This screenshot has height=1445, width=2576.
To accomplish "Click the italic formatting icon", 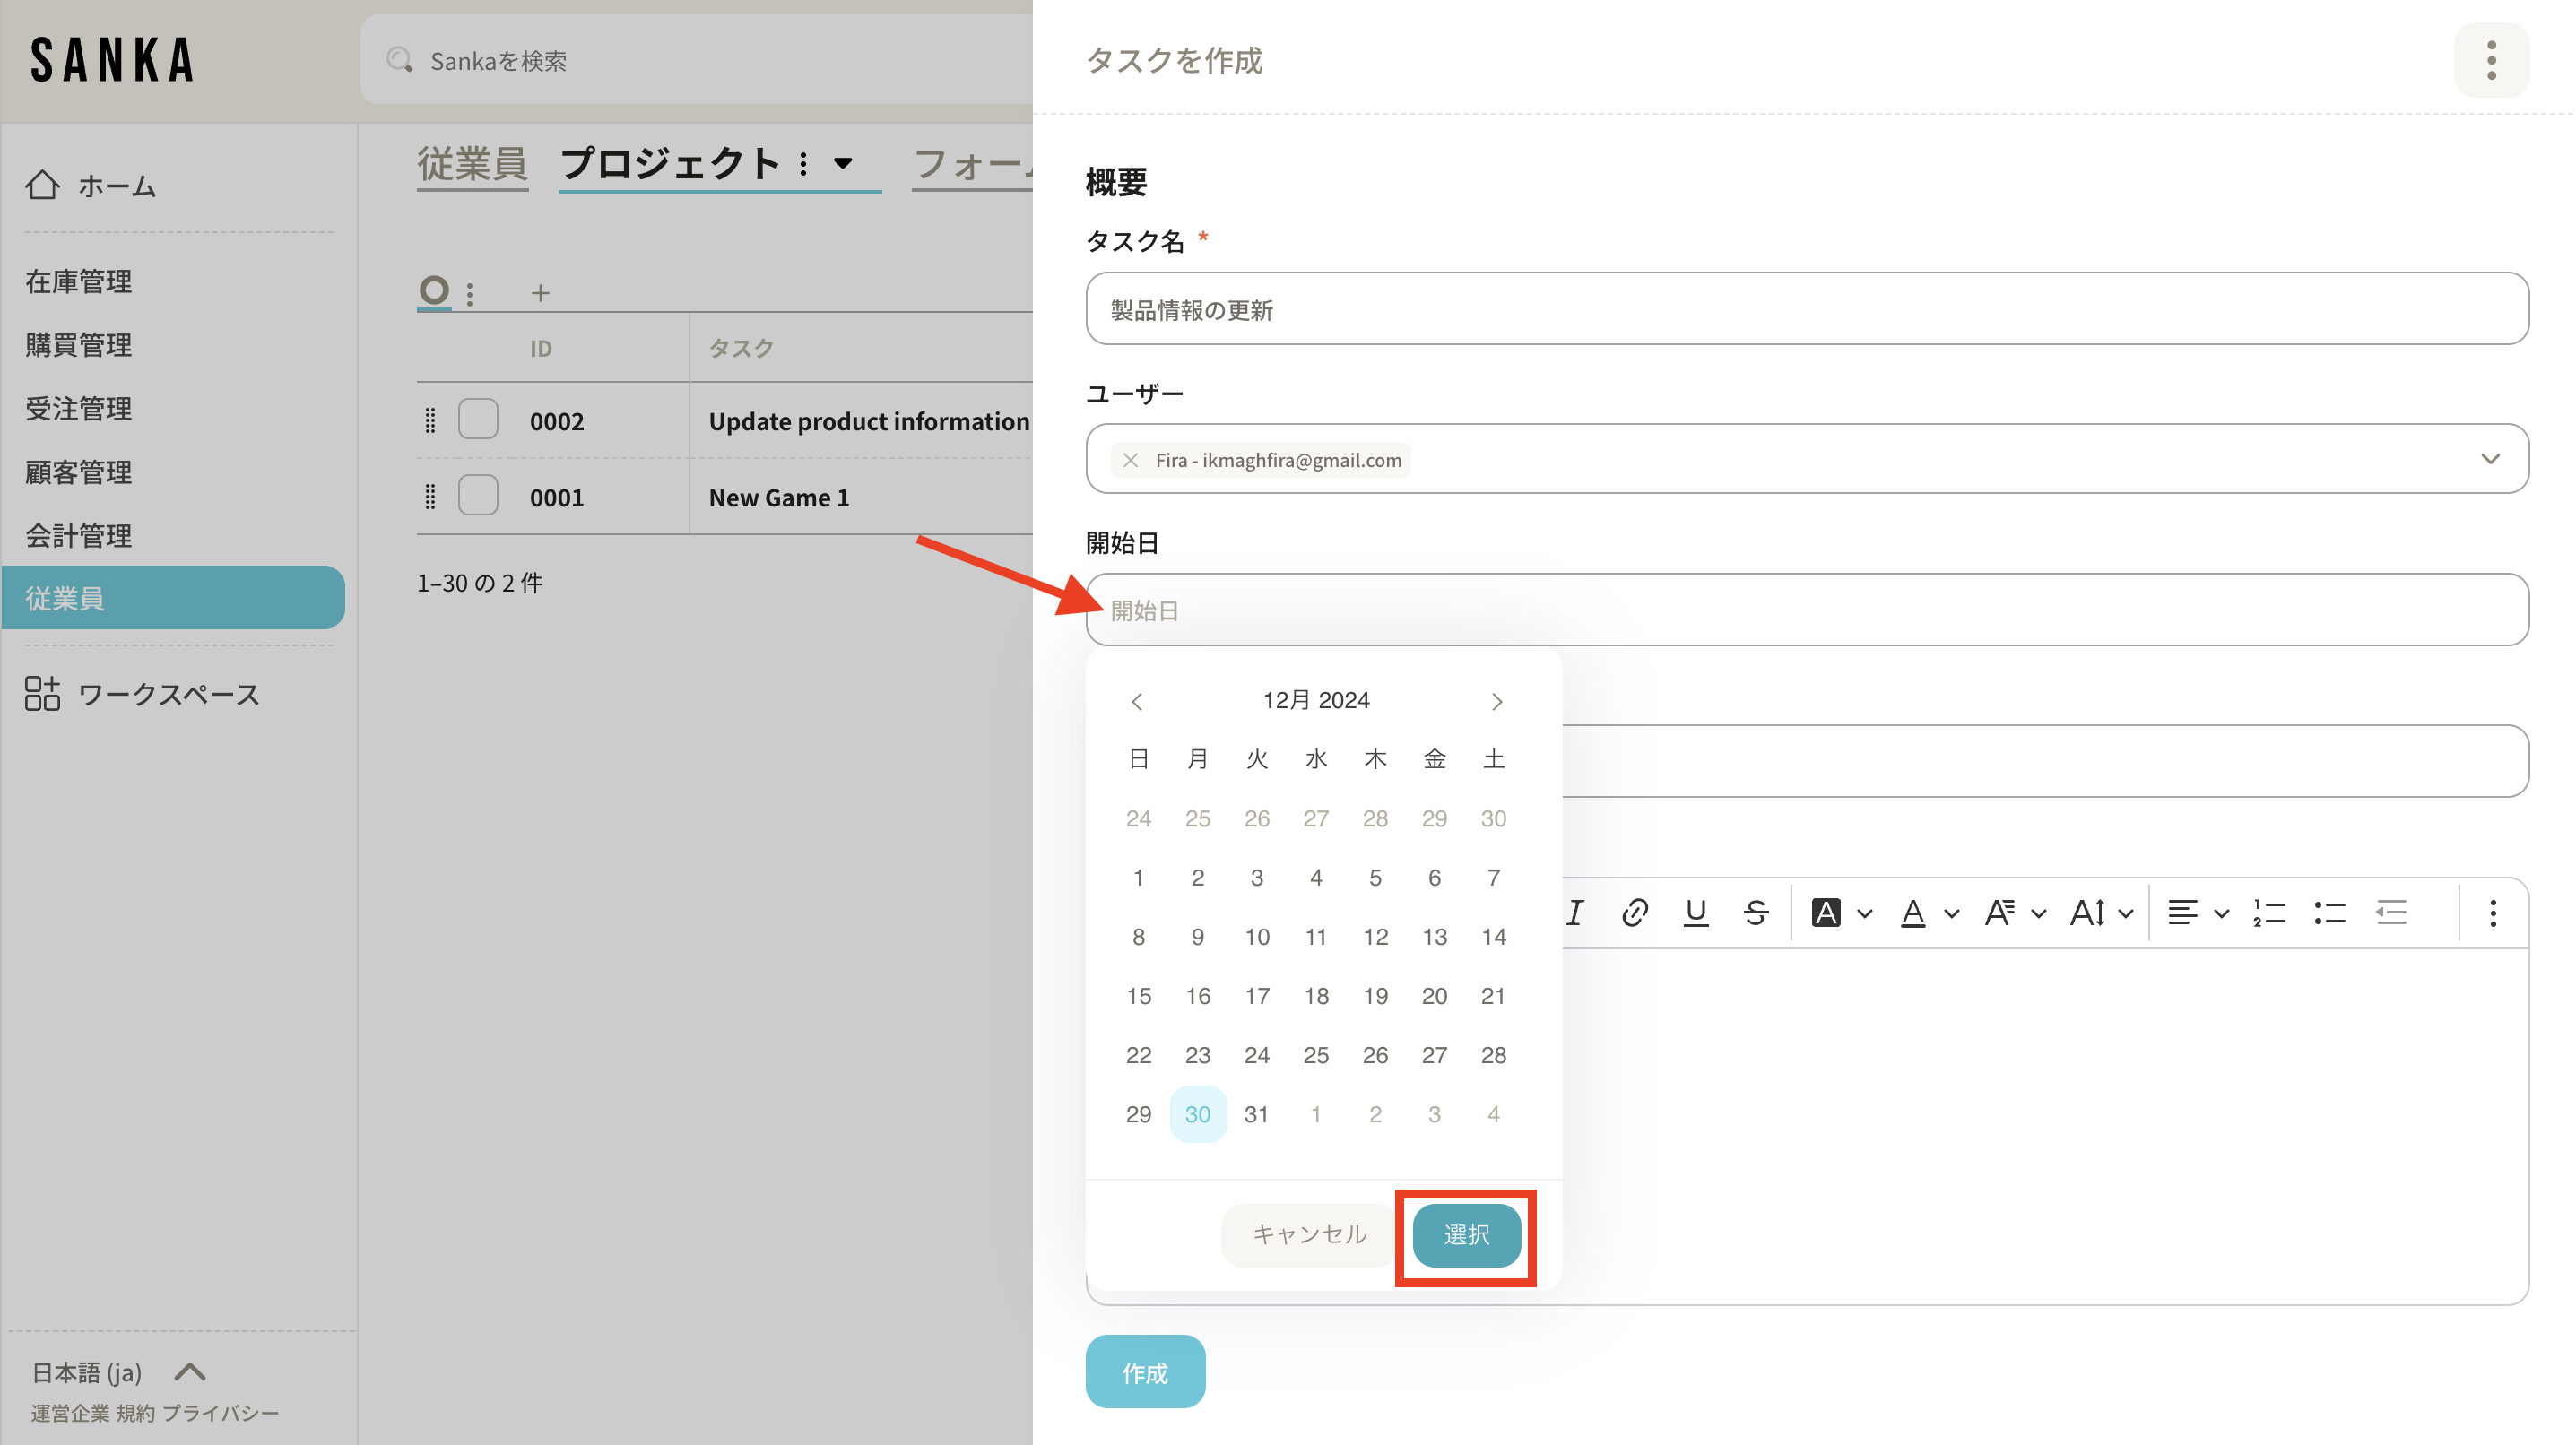I will tap(1576, 912).
